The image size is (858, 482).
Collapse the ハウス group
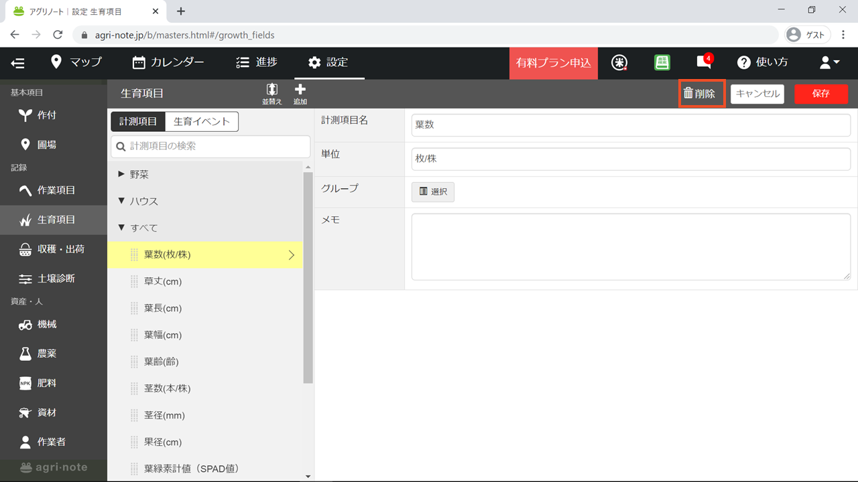pos(205,201)
